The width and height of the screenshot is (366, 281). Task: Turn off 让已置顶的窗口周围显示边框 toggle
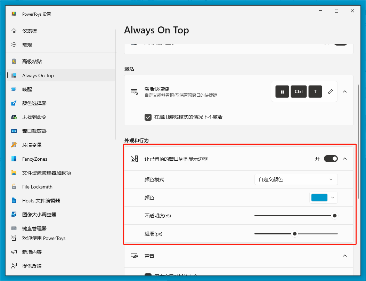pyautogui.click(x=331, y=159)
